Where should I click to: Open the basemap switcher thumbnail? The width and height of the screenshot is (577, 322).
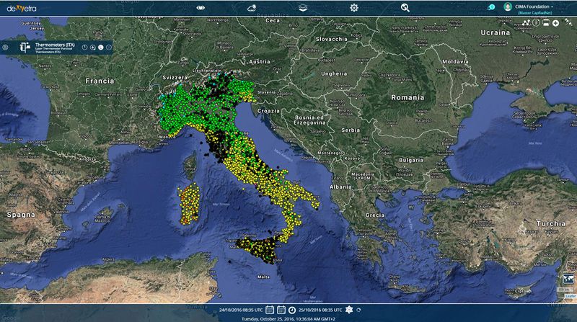(x=569, y=279)
